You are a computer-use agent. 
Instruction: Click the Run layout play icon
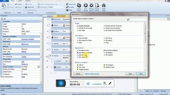[86, 5]
